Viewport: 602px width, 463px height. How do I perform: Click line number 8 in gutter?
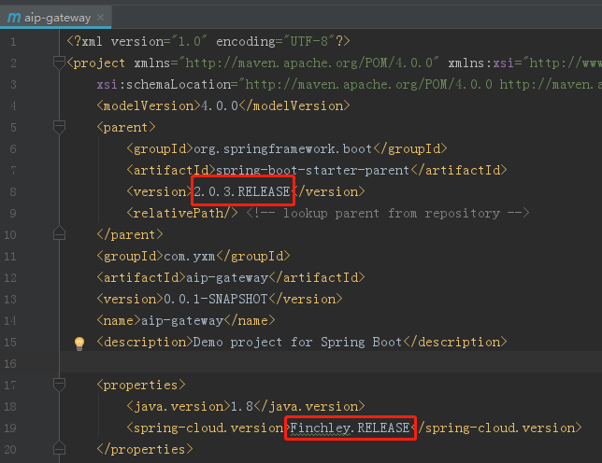[x=13, y=191]
